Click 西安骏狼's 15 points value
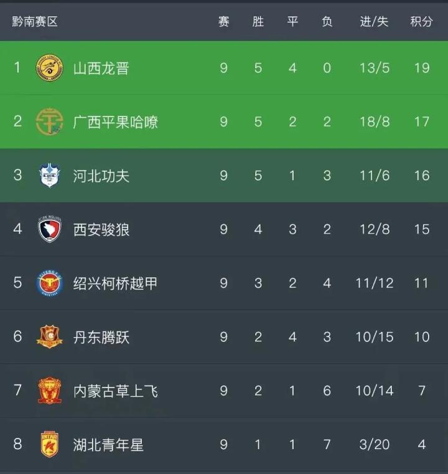The height and width of the screenshot is (474, 448). [421, 229]
